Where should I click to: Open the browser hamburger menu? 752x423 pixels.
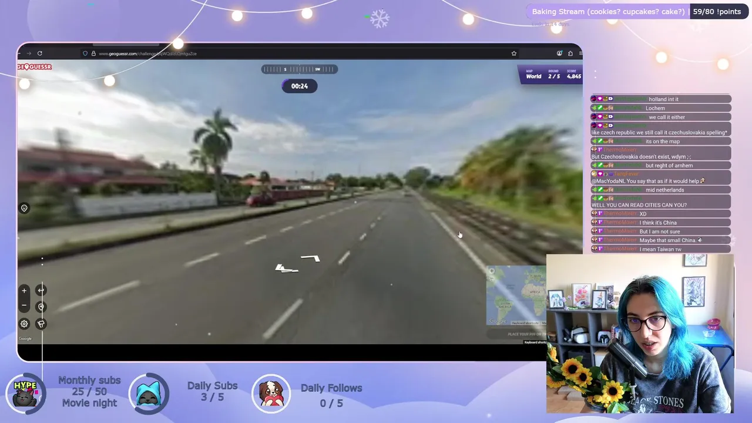580,53
